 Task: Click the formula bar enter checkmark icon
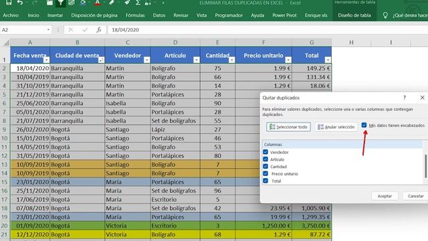click(x=85, y=29)
